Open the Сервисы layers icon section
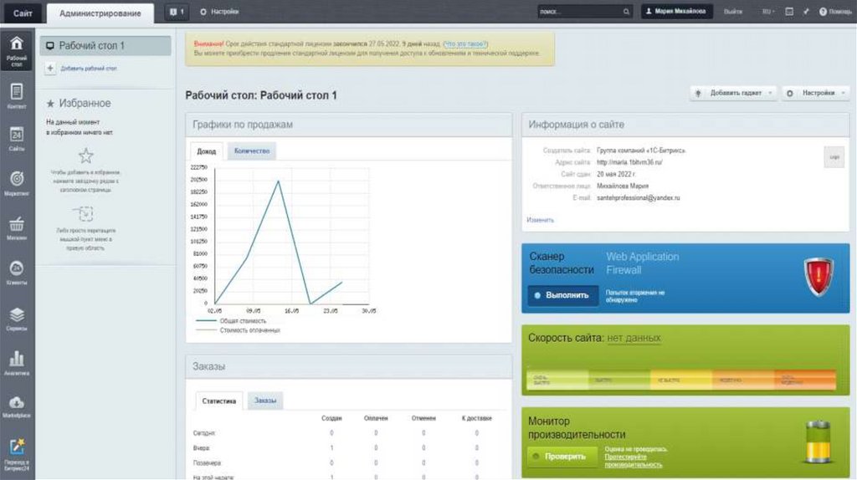Screen dimensions: 857x480 (17, 319)
